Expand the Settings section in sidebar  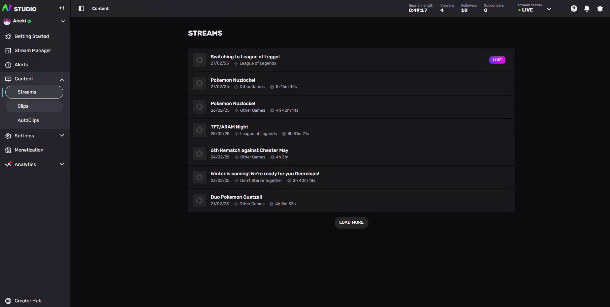coord(62,135)
